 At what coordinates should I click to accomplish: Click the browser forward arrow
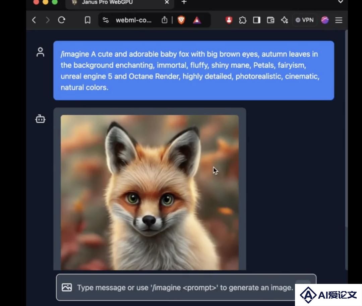pos(48,20)
